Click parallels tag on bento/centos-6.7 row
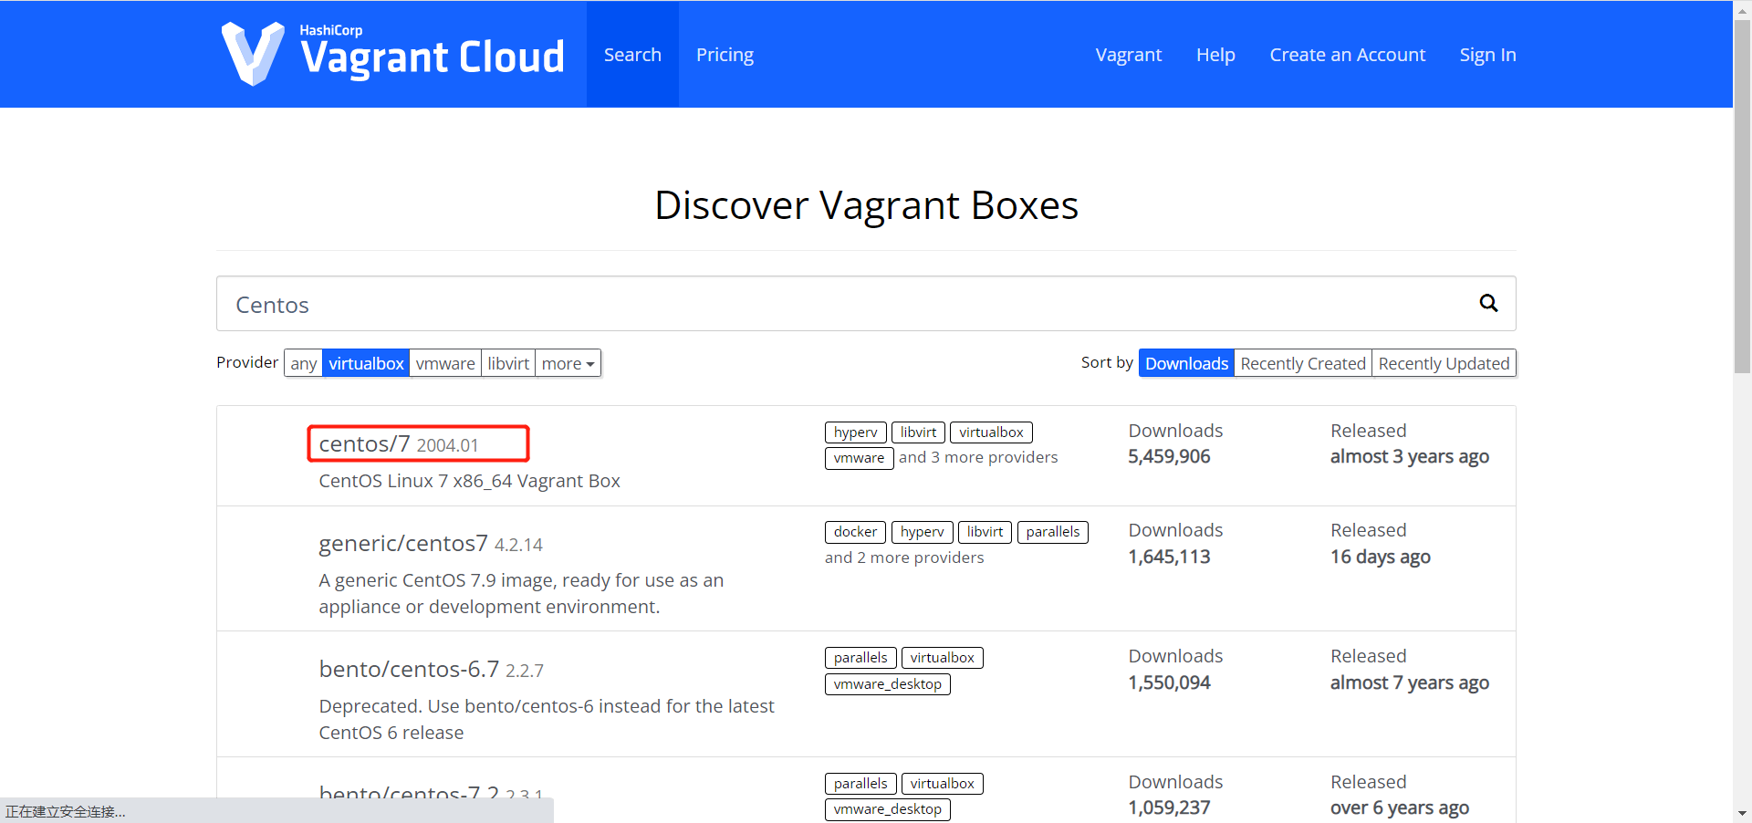Viewport: 1752px width, 823px height. pos(860,658)
